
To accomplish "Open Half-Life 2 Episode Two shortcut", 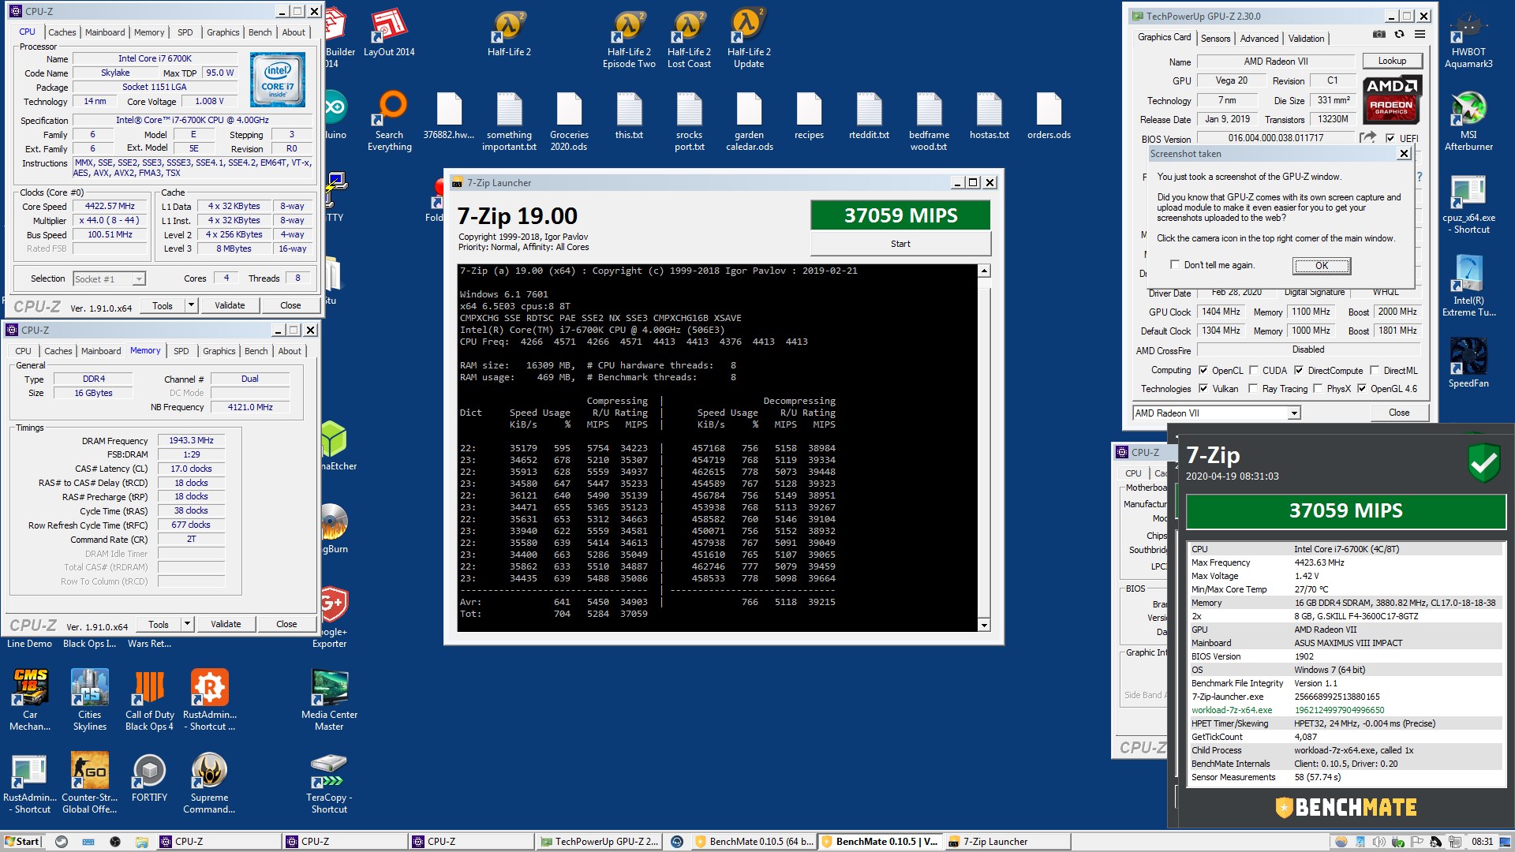I will coord(629,39).
